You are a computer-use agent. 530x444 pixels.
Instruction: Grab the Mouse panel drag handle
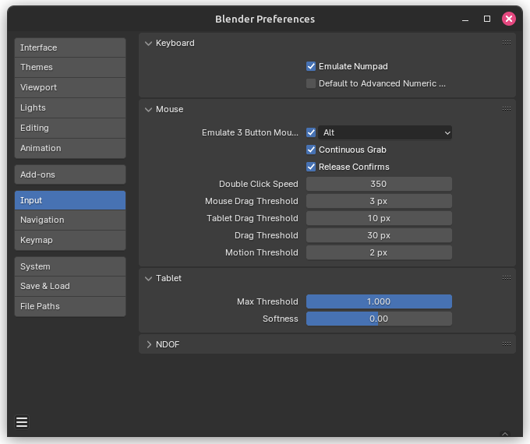pos(506,109)
